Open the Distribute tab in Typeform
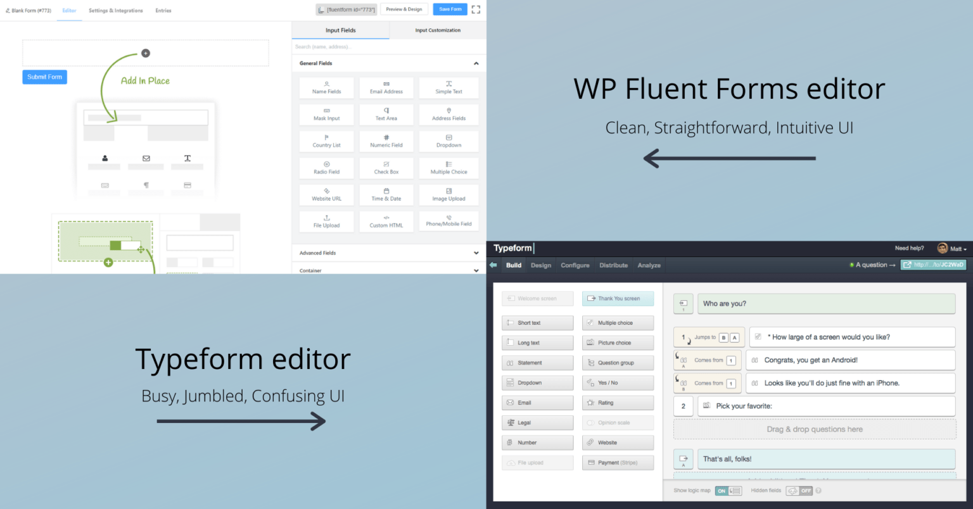Screen dimensions: 973x509 point(613,265)
